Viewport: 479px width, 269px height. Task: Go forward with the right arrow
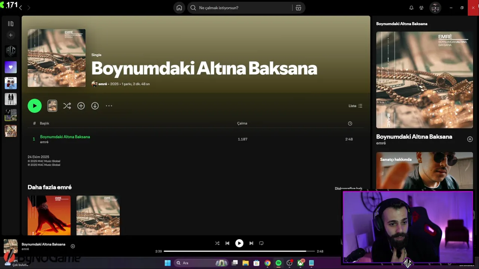tap(28, 7)
